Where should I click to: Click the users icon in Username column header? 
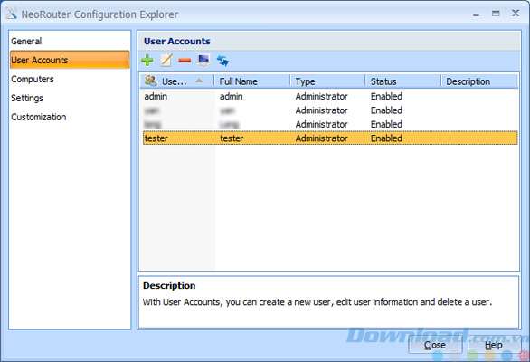pyautogui.click(x=151, y=81)
